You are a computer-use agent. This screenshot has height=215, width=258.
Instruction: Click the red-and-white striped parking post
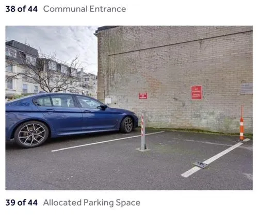[143, 133]
